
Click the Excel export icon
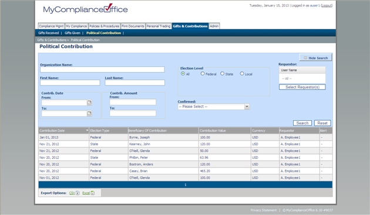coord(93,193)
